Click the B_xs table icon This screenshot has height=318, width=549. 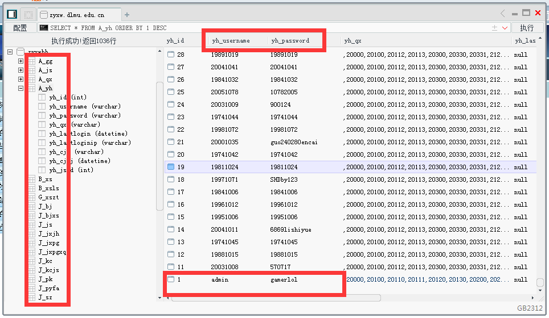(x=32, y=179)
